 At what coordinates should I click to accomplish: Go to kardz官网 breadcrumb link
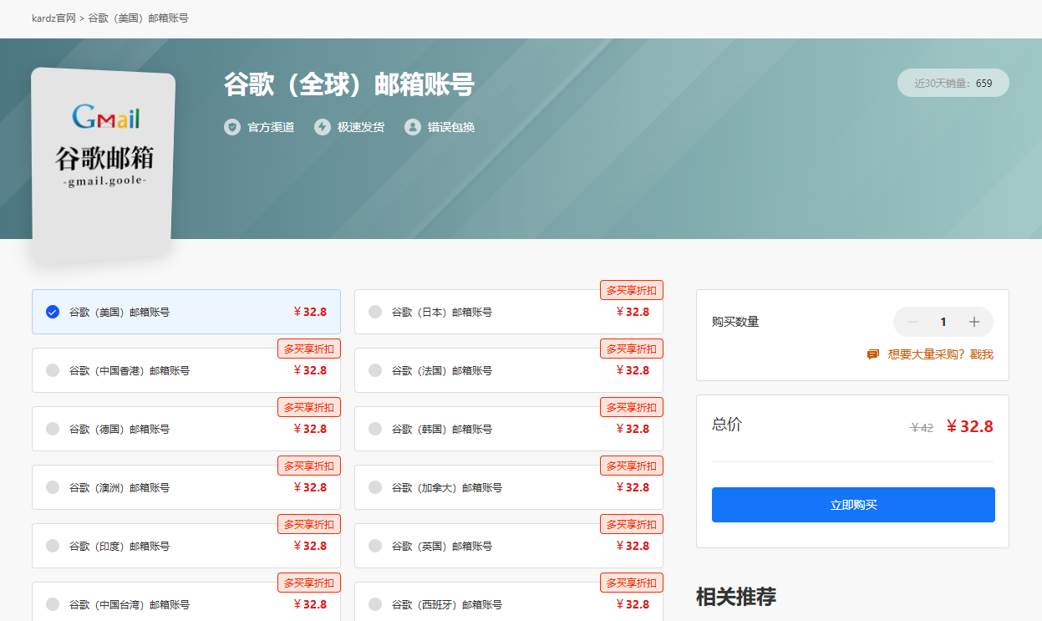click(53, 18)
